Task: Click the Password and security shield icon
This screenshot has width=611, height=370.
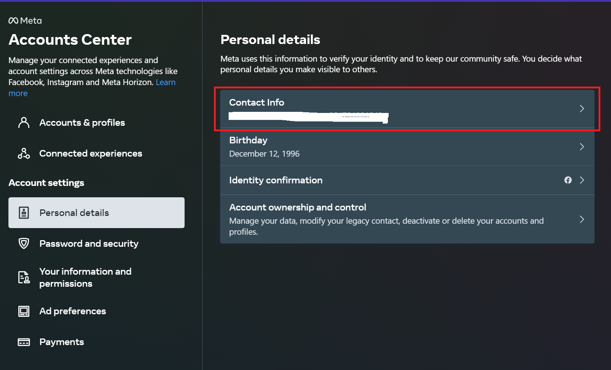Action: [24, 243]
